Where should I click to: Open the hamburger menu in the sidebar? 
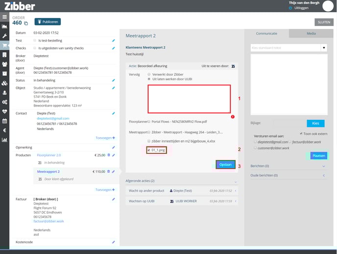point(4,17)
